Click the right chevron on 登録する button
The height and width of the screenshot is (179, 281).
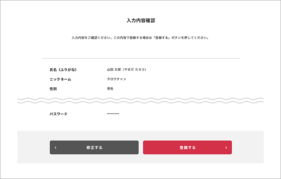point(226,147)
